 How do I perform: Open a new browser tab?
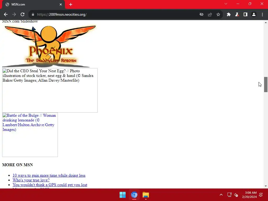point(71,4)
